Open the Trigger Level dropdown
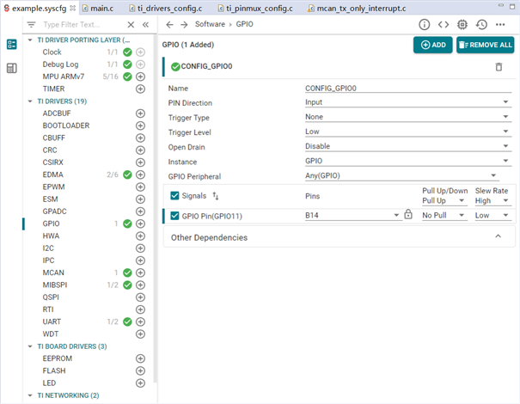The height and width of the screenshot is (404, 520). point(408,132)
